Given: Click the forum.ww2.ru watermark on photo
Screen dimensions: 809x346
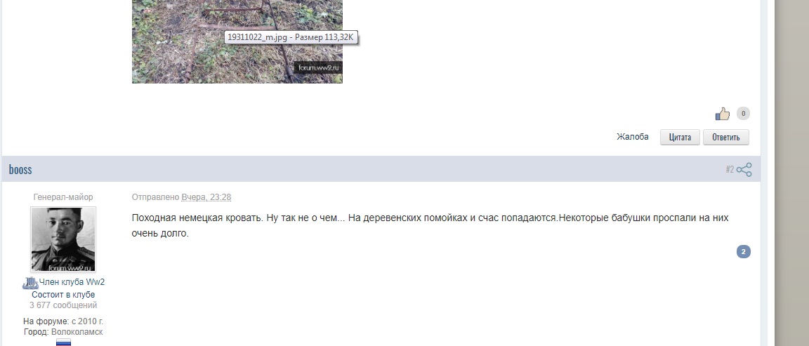Looking at the screenshot, I should (318, 68).
